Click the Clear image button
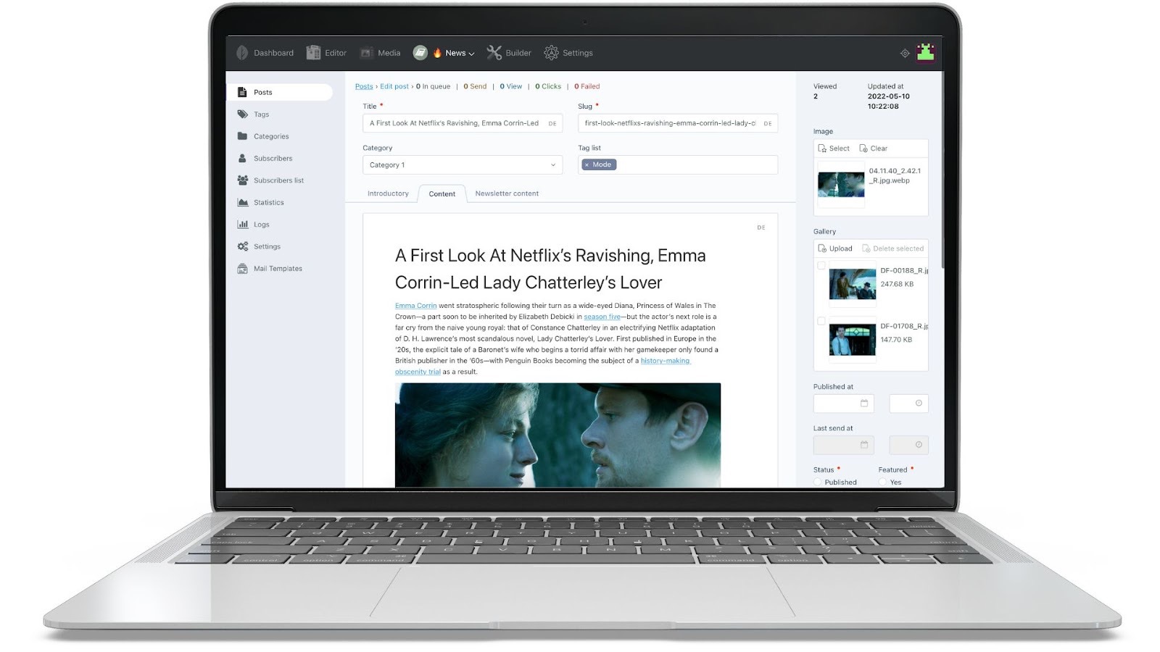1160x652 pixels. [873, 149]
